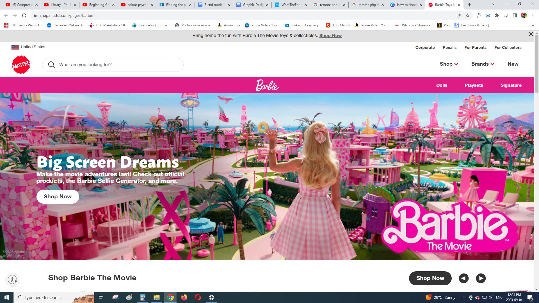
Task: Open the accessibility options icon
Action: point(12,279)
